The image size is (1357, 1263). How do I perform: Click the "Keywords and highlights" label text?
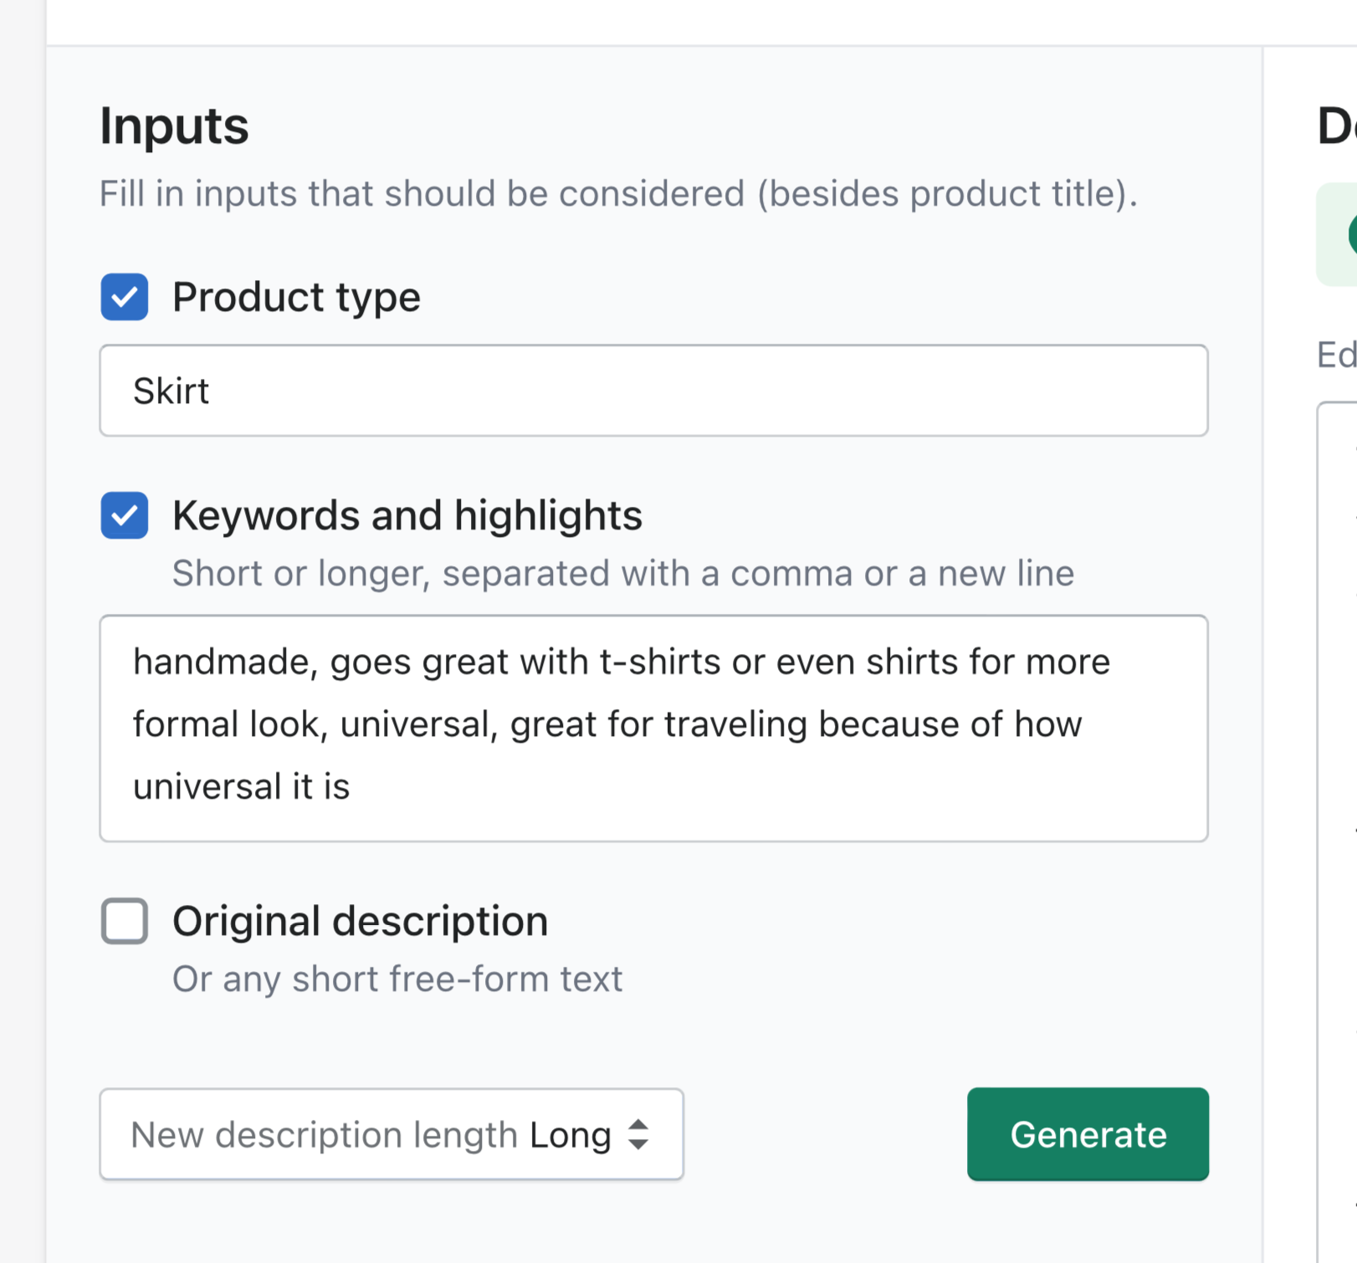click(x=407, y=515)
